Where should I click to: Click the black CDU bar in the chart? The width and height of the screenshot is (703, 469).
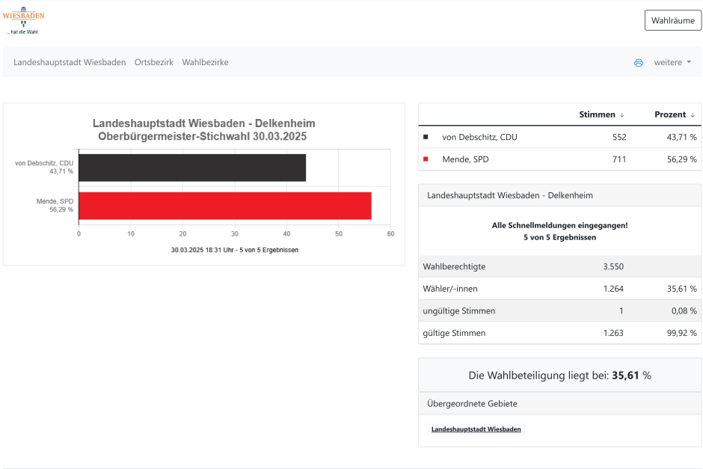(x=191, y=168)
